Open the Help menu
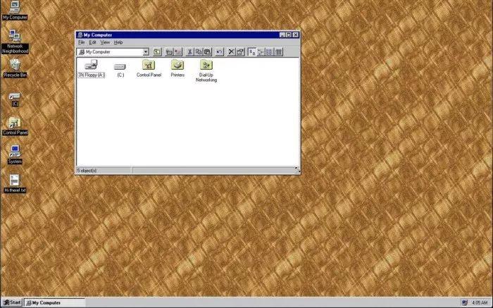 click(x=118, y=42)
